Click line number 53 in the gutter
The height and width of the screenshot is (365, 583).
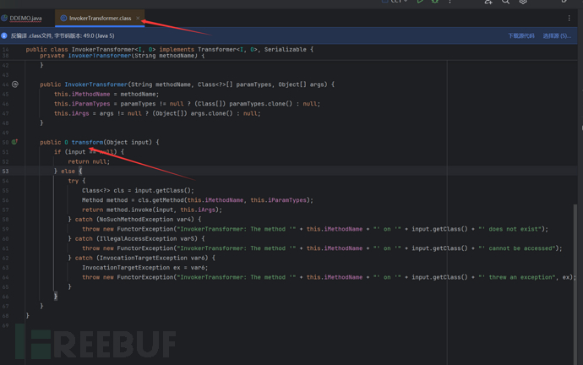(6, 172)
